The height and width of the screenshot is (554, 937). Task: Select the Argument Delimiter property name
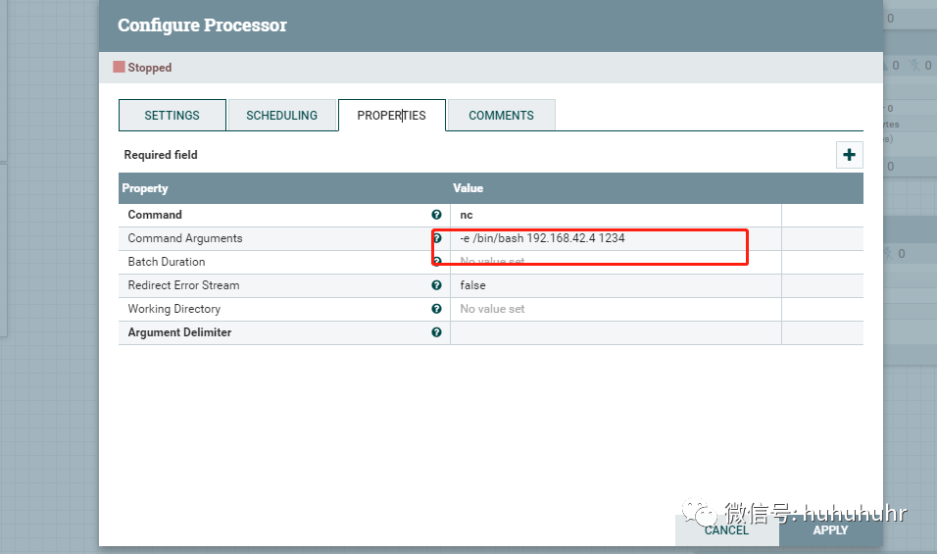[179, 332]
